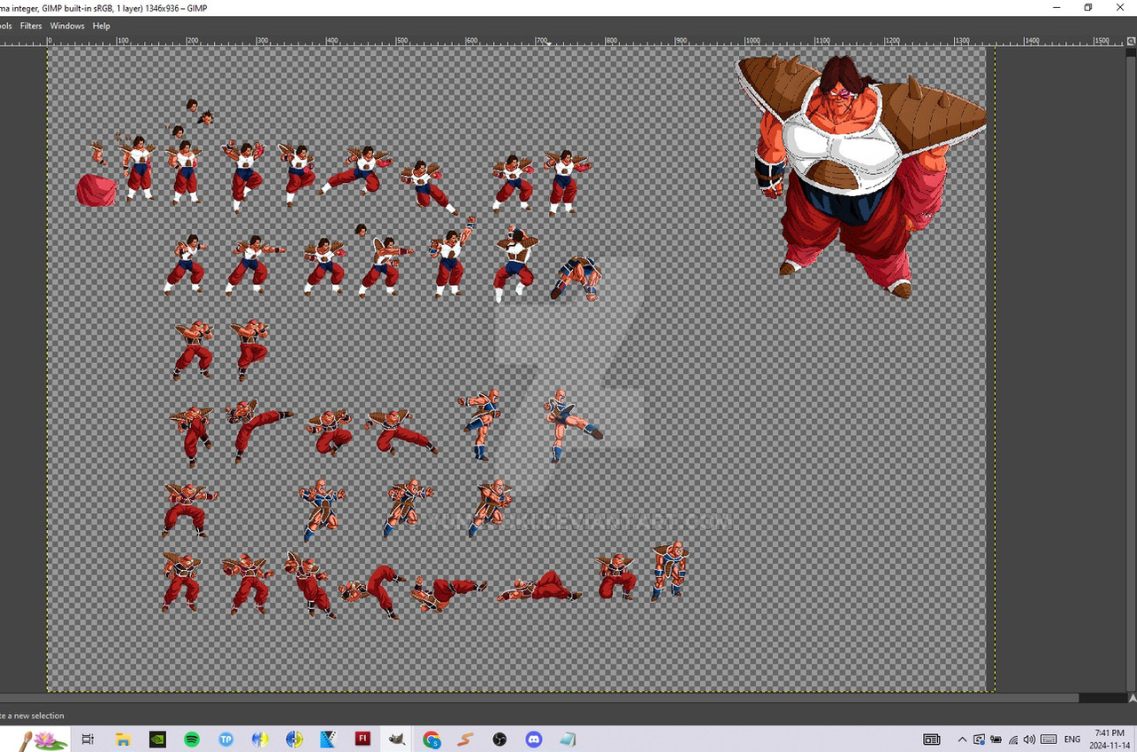Open the notepad app on the taskbar
This screenshot has width=1137, height=752.
pyautogui.click(x=568, y=739)
